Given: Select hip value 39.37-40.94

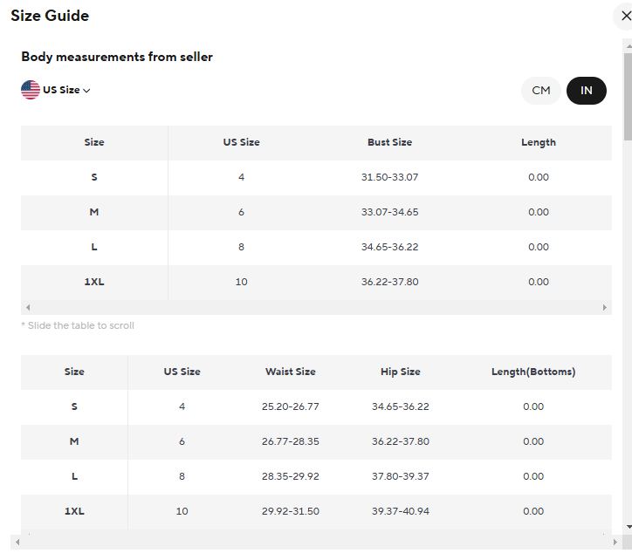Looking at the screenshot, I should [401, 511].
